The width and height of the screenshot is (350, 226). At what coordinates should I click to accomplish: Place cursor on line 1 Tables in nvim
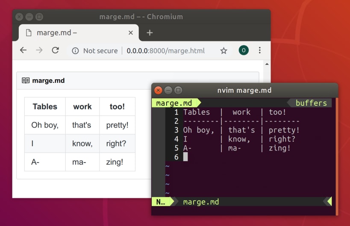tap(197, 112)
